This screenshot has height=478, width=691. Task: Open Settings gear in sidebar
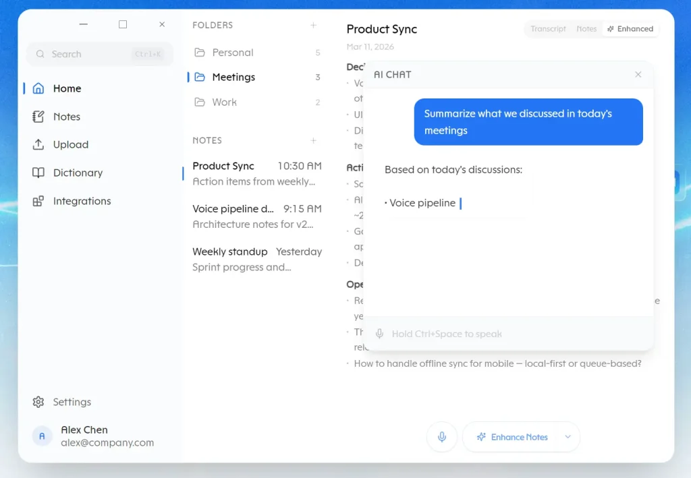pos(38,402)
